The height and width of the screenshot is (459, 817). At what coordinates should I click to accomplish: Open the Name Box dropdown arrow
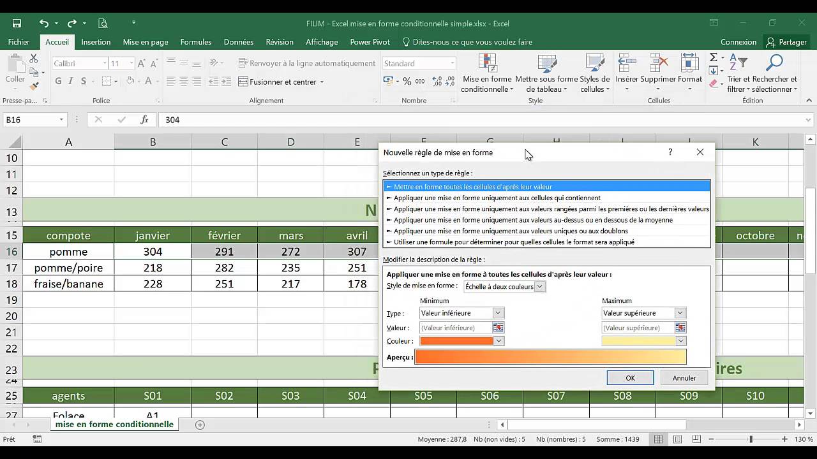pos(61,120)
